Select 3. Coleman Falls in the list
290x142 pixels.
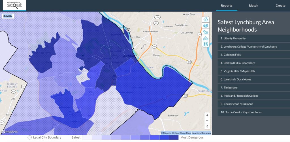(254, 55)
